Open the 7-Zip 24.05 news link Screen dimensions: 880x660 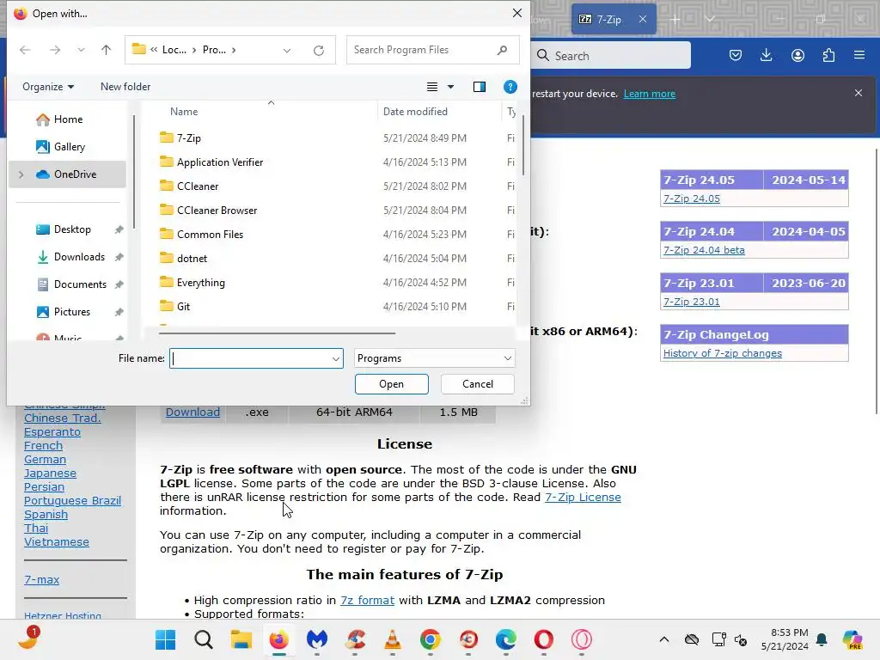click(692, 199)
